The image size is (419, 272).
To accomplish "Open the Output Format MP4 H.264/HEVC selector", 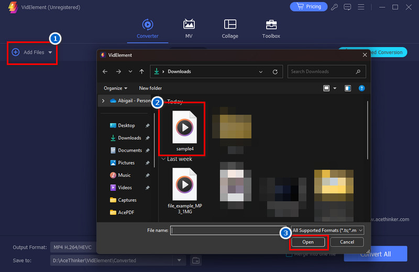I will click(73, 247).
